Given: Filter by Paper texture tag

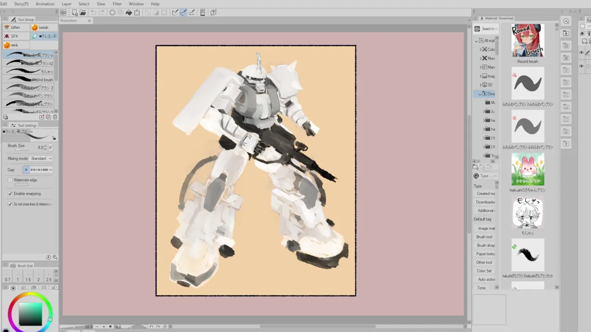Looking at the screenshot, I should point(486,254).
